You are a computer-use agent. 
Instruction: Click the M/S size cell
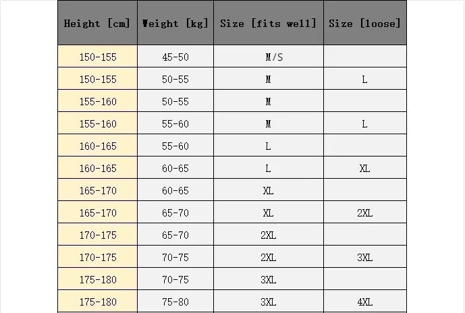click(x=269, y=56)
